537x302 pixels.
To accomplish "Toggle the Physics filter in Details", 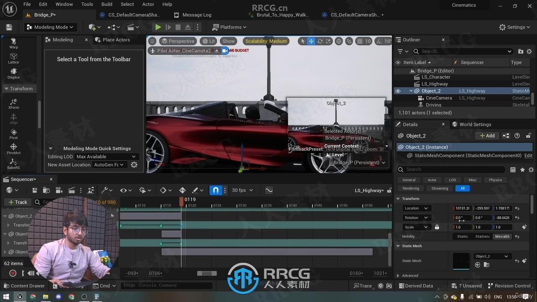I will coord(495,180).
